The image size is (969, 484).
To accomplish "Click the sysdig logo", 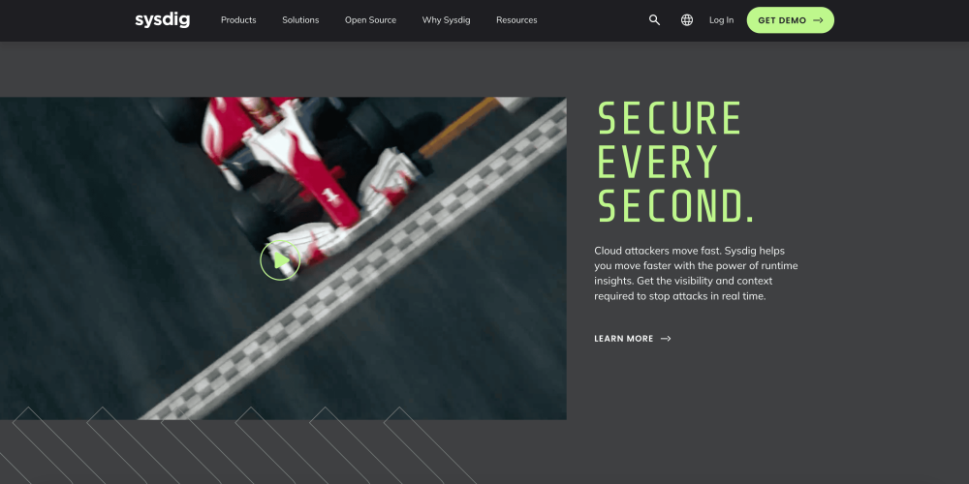I will (x=163, y=19).
